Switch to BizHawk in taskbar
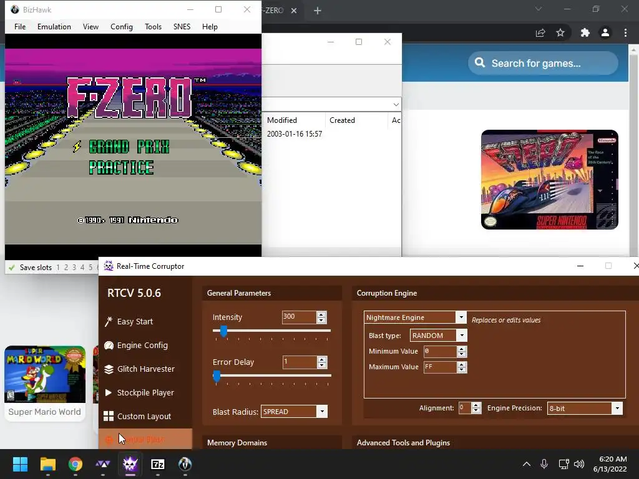The height and width of the screenshot is (479, 639). (185, 464)
